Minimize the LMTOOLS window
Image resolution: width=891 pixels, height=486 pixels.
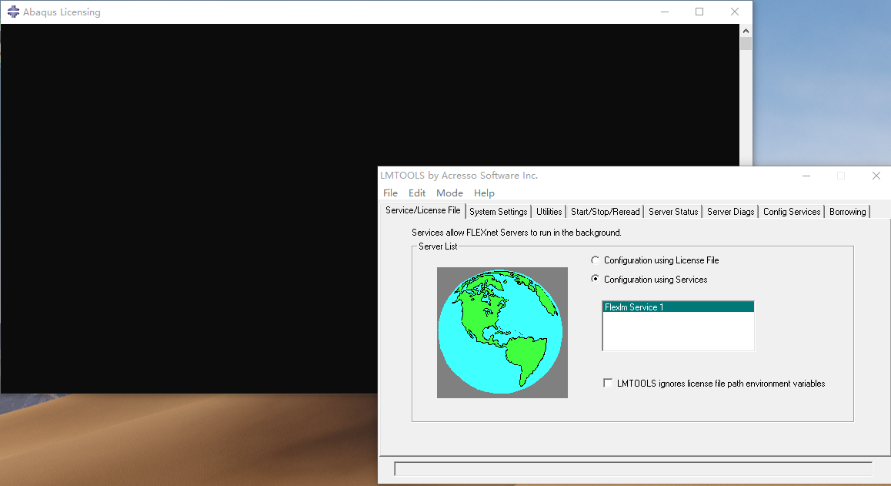tap(806, 176)
